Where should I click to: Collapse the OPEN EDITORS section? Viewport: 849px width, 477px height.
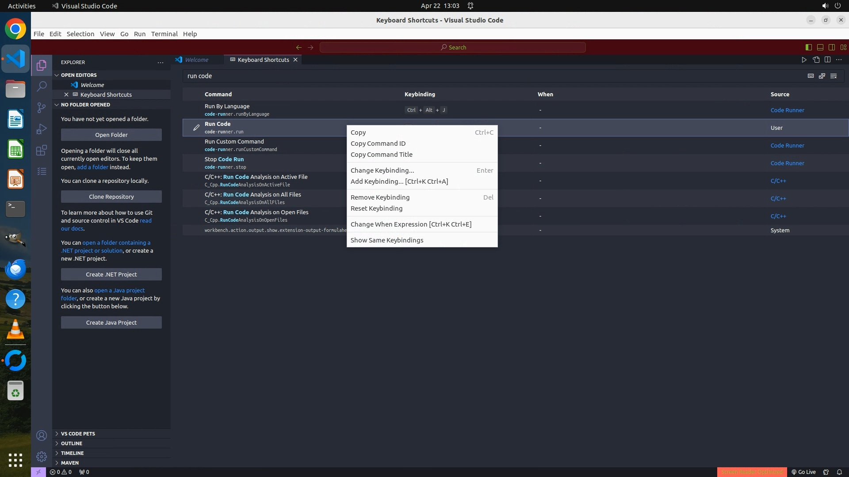point(79,75)
